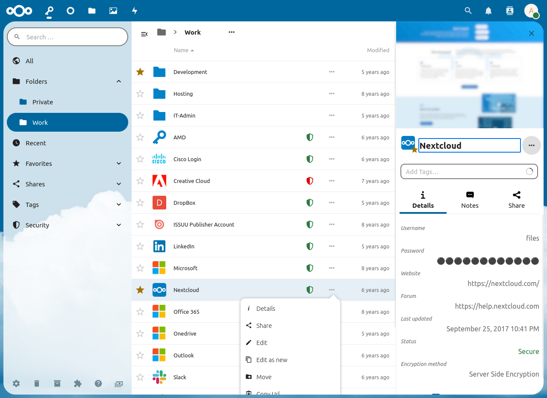Sort list by Modified column
Viewport: 547px width, 398px height.
coord(378,50)
